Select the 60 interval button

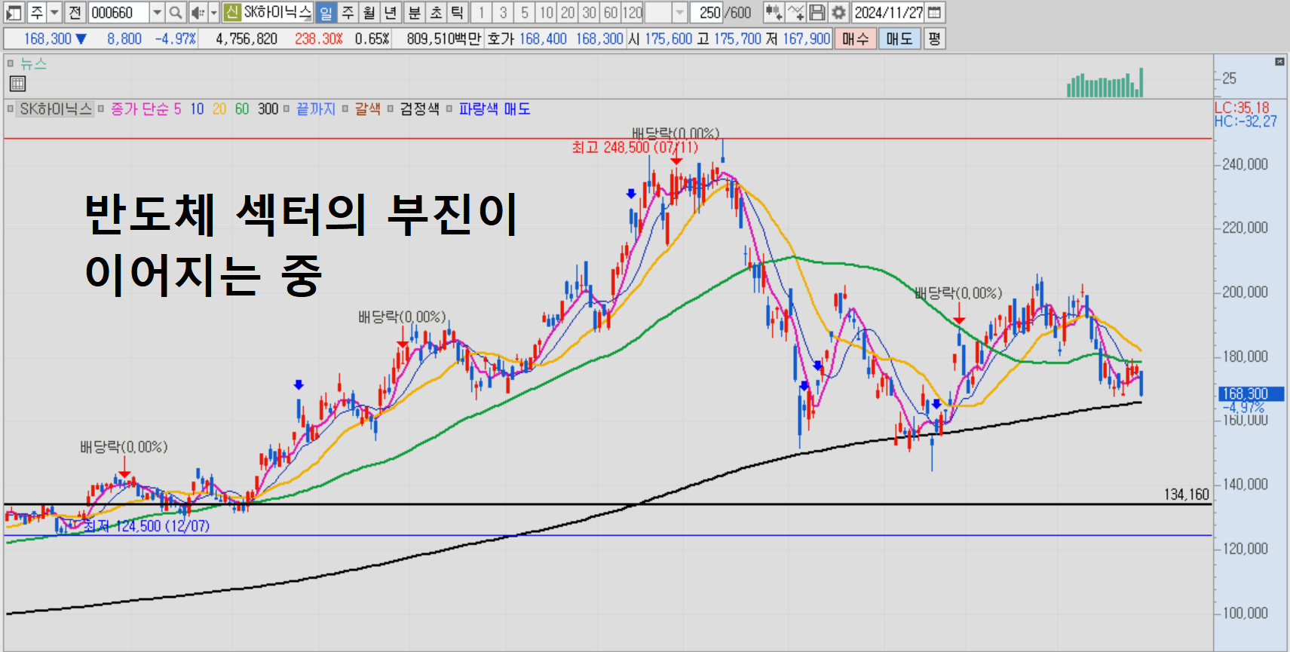tap(611, 12)
